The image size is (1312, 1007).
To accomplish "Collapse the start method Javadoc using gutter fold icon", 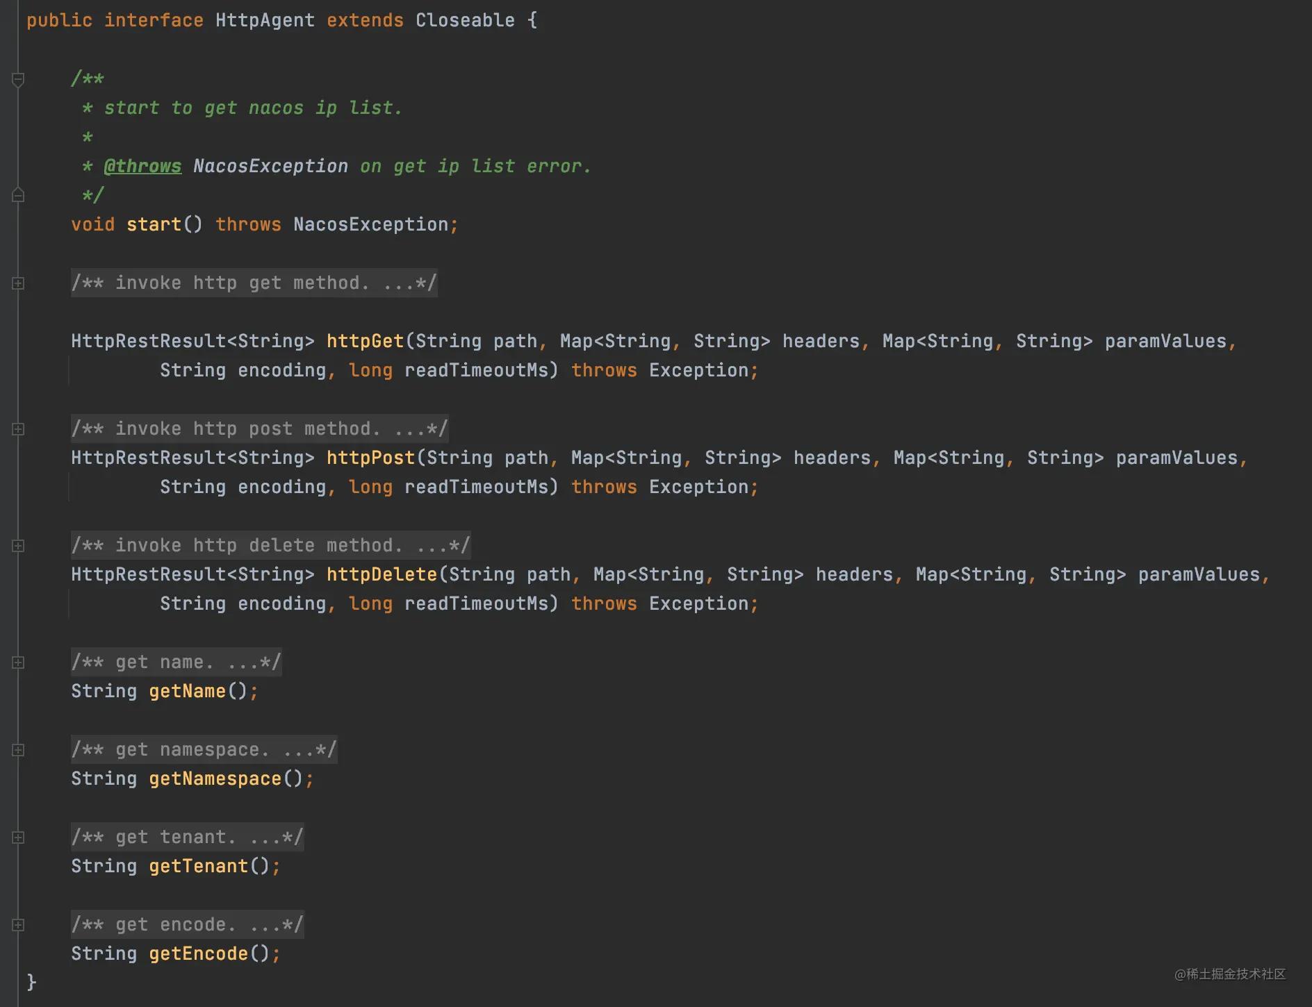I will click(18, 80).
